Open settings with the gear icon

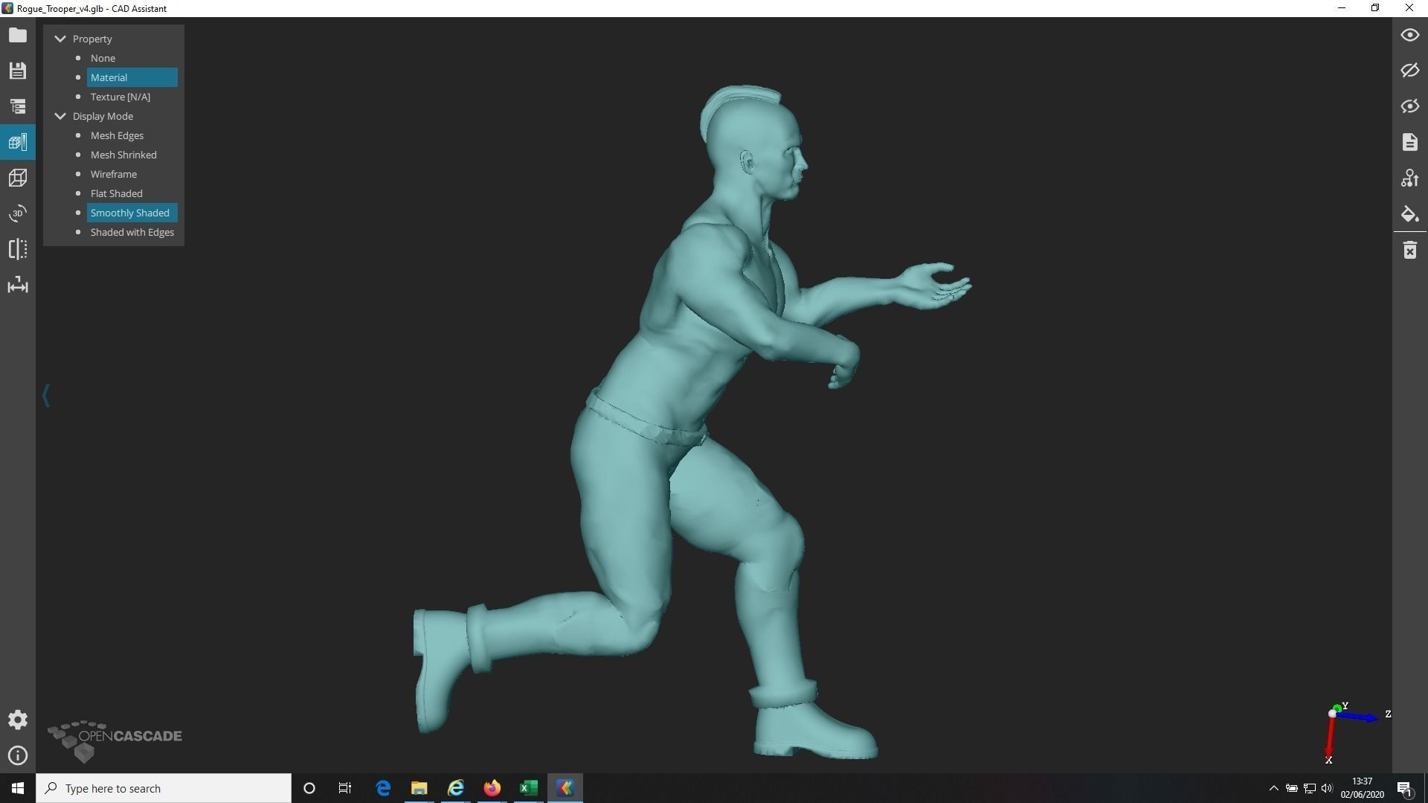coord(18,720)
